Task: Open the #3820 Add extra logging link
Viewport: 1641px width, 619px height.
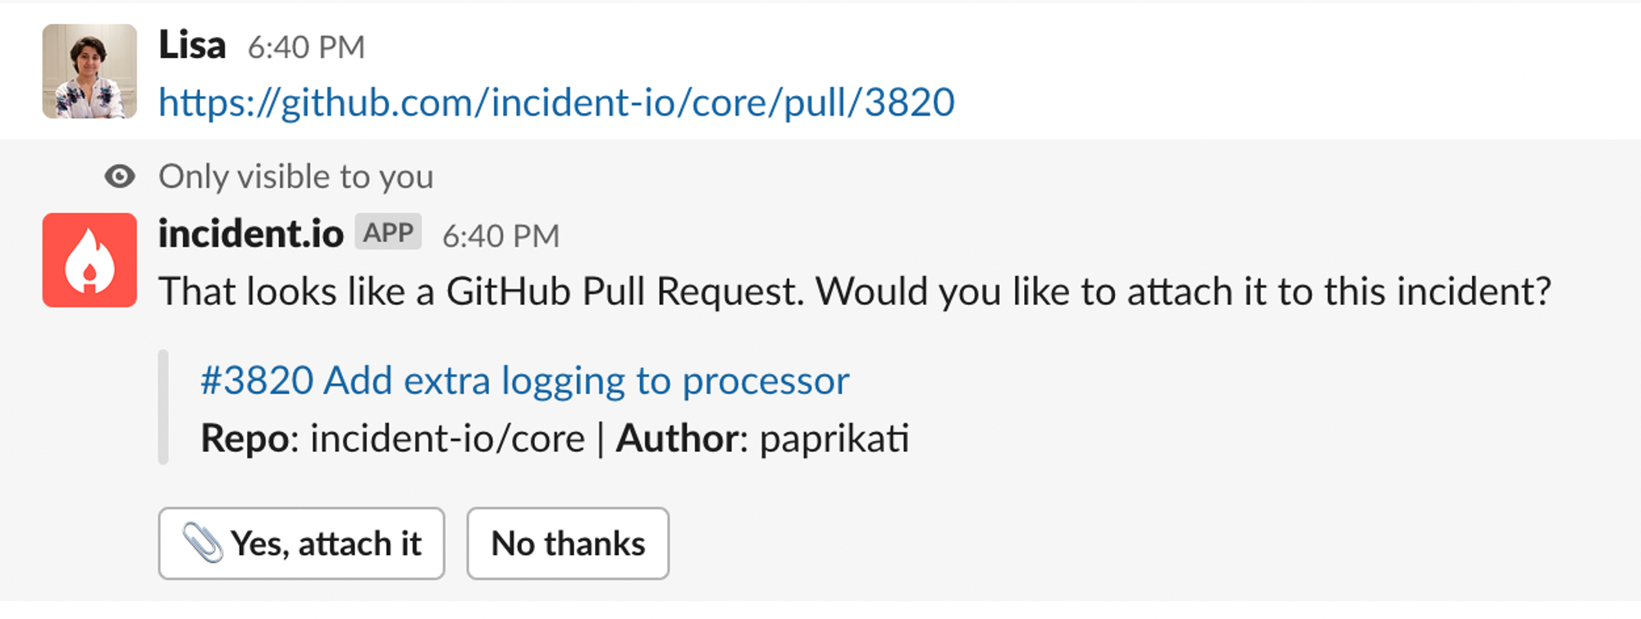Action: (525, 381)
